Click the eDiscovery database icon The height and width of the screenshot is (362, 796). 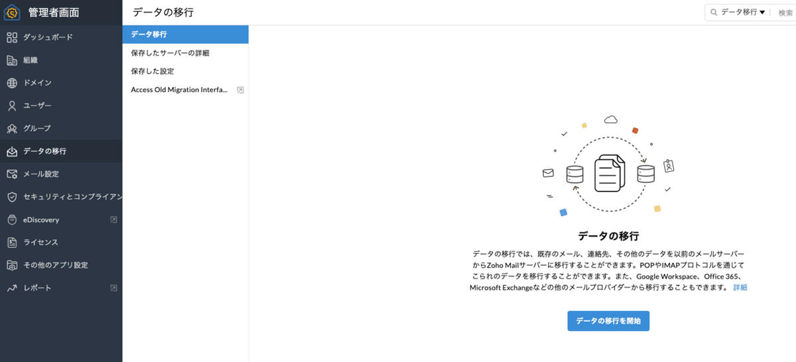[12, 219]
